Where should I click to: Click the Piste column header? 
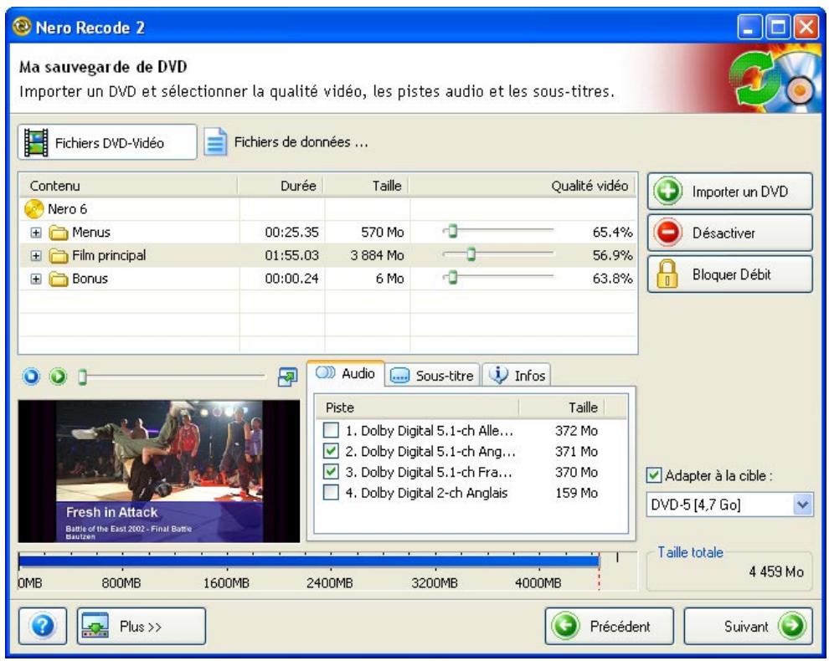coord(417,407)
